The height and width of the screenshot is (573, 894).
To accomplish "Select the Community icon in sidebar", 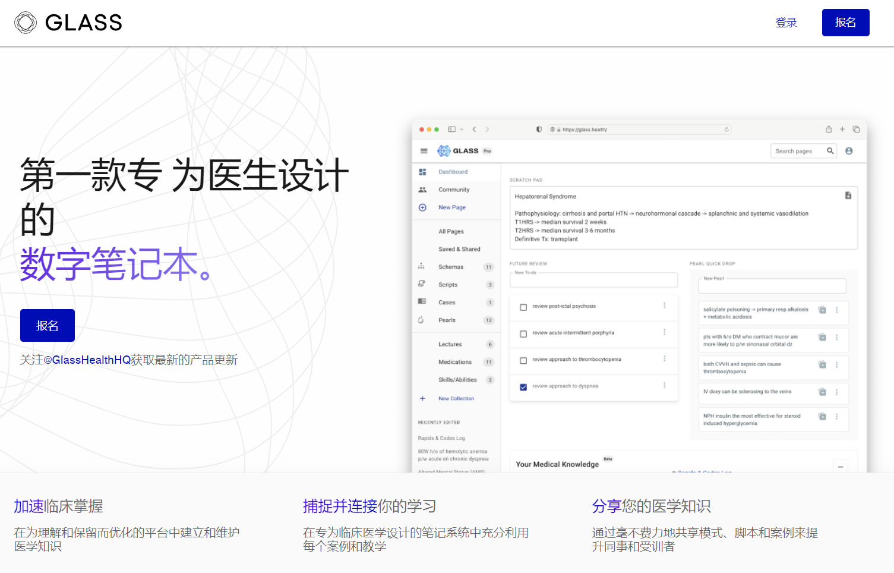I will click(422, 189).
